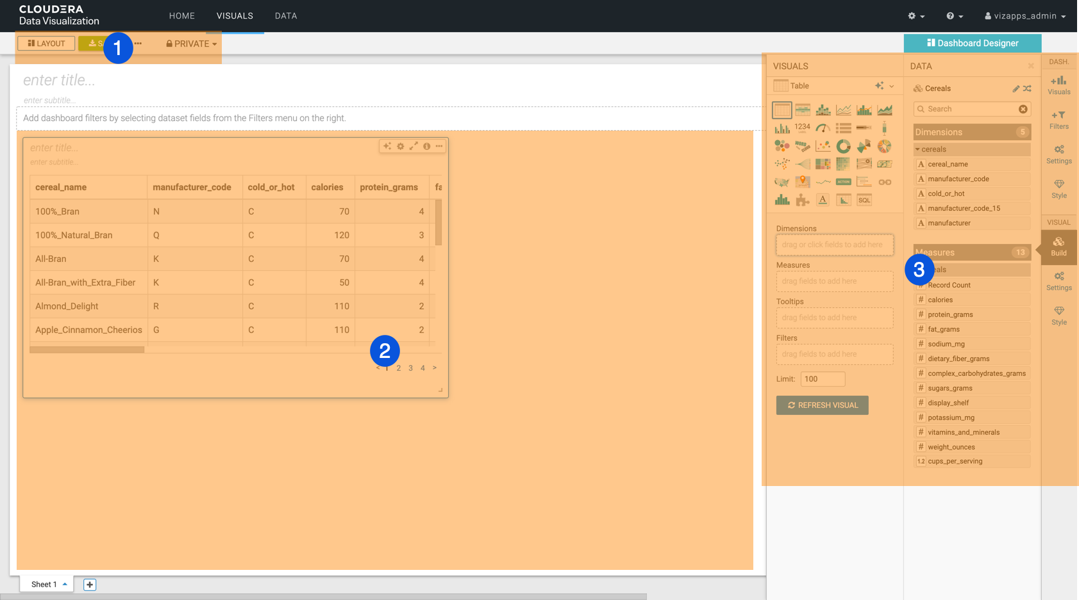1079x600 pixels.
Task: Choose the Word Cloud visual type
Action: point(803,147)
